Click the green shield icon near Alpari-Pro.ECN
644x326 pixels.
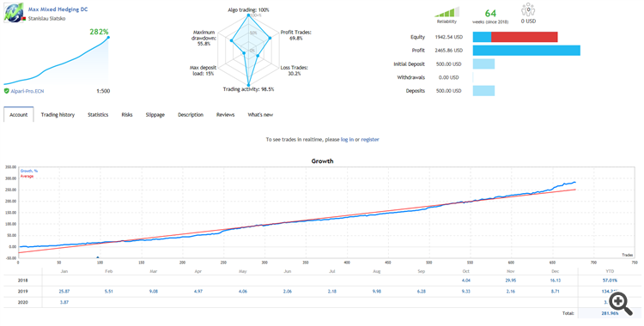pos(7,91)
